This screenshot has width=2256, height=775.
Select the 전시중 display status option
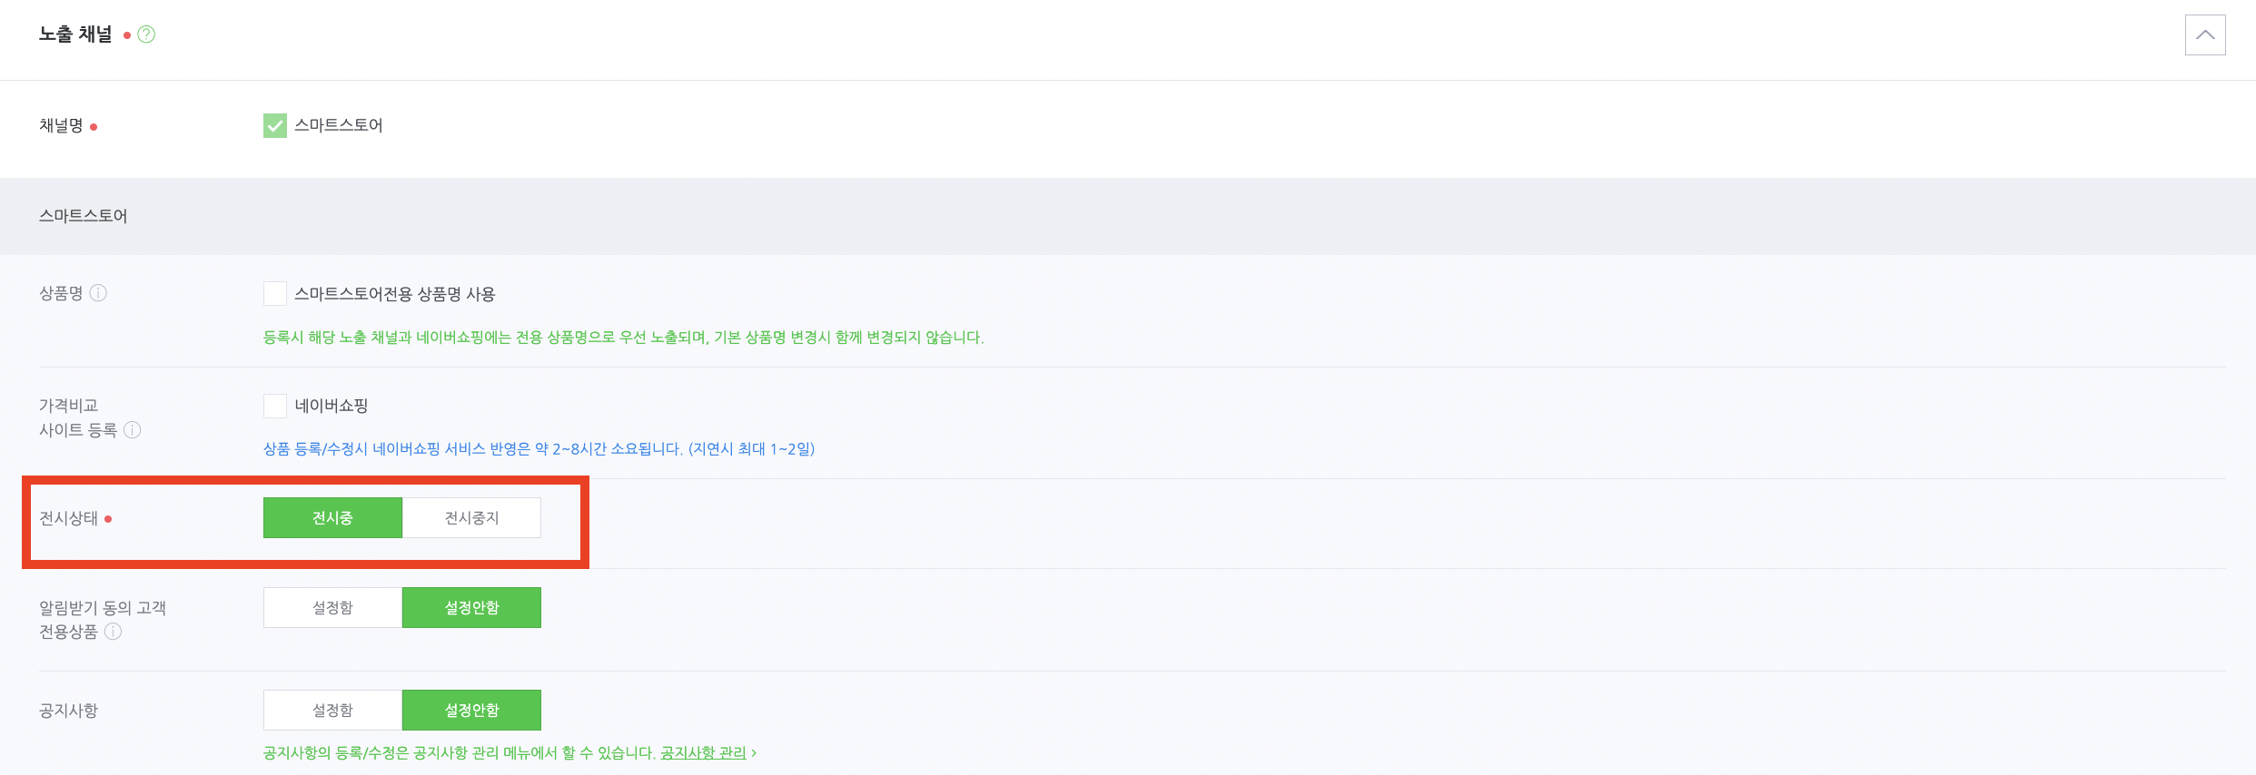click(x=332, y=517)
